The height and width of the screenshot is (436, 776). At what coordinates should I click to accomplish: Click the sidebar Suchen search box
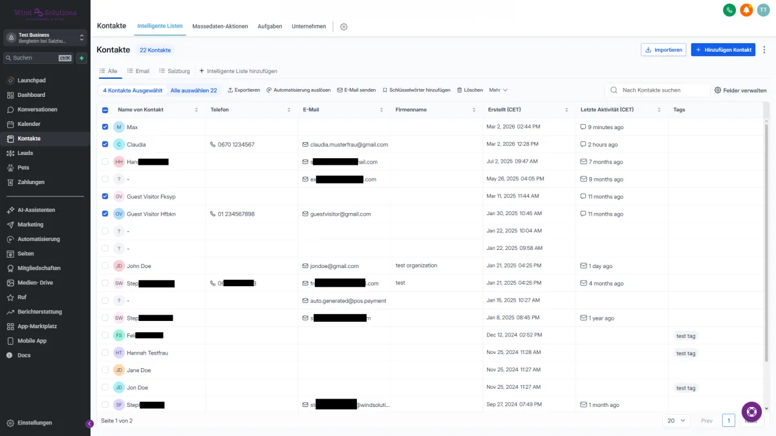38,57
